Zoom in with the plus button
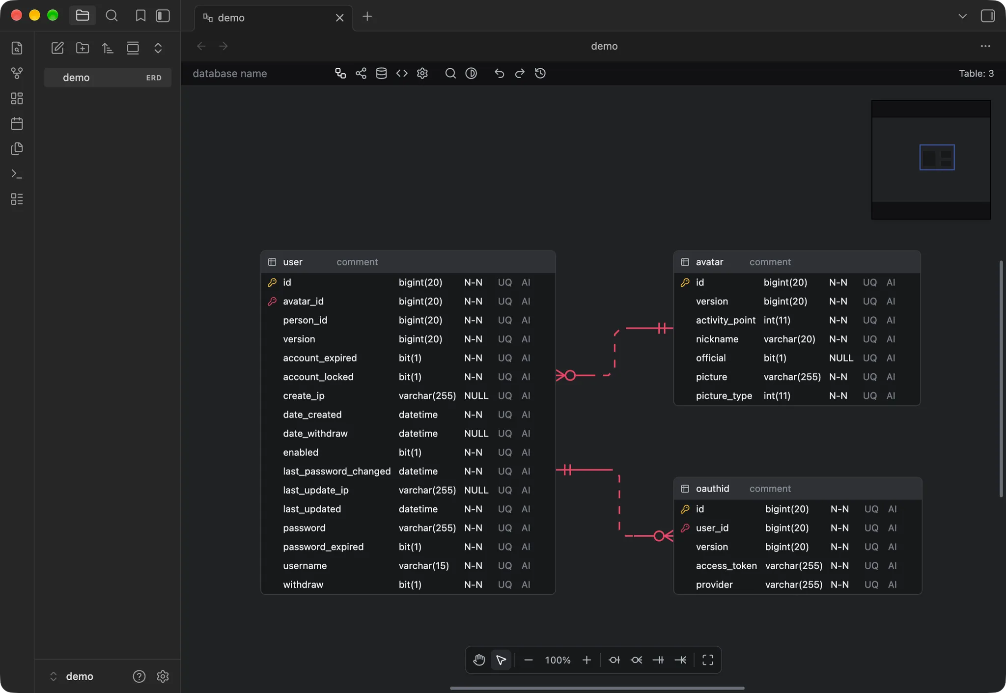Screen dimensions: 1006x693 click(587, 660)
